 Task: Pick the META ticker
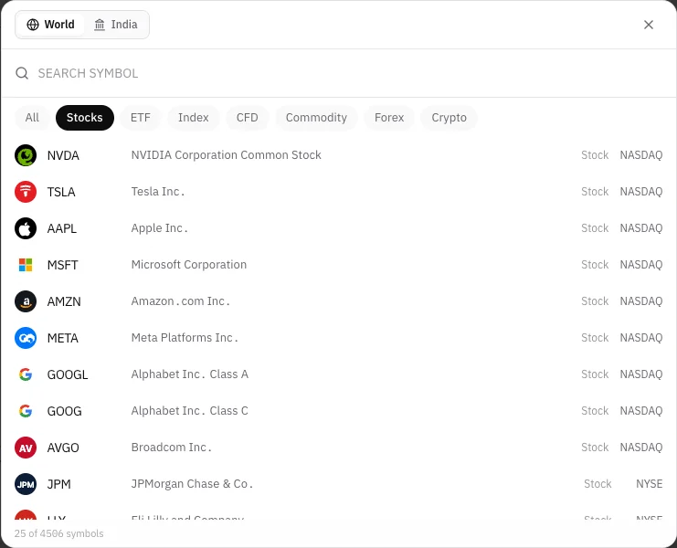[x=63, y=338]
